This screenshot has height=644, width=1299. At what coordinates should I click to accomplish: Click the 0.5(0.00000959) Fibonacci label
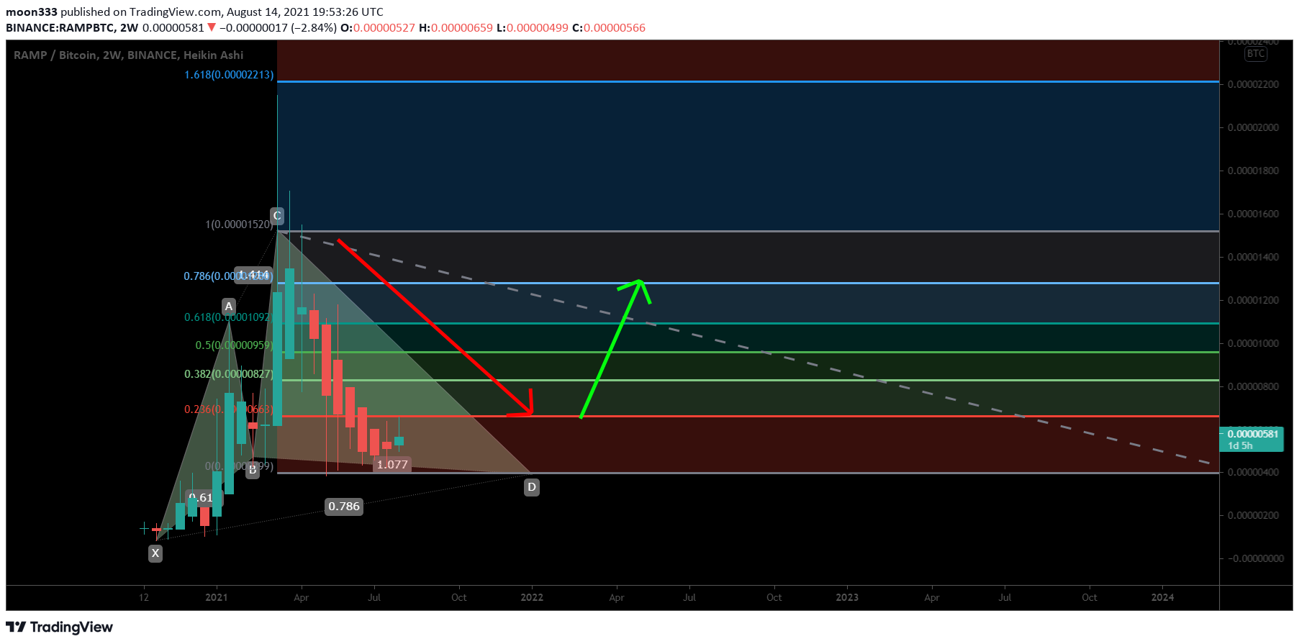[235, 345]
